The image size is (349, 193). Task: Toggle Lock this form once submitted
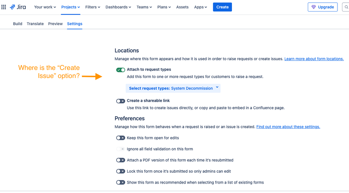coord(121,171)
